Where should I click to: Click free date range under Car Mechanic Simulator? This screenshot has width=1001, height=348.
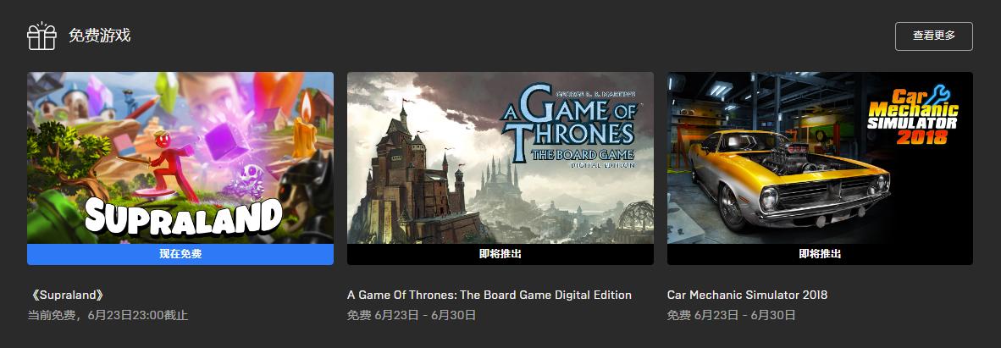[x=732, y=316]
